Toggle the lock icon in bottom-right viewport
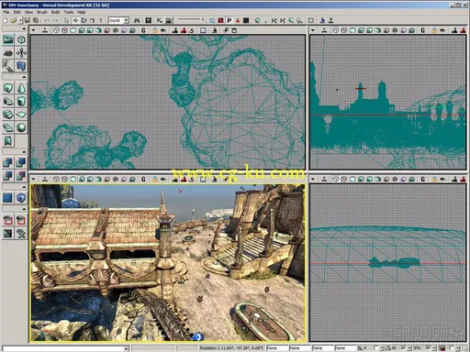Screen dimensions: 470x352 (434, 179)
